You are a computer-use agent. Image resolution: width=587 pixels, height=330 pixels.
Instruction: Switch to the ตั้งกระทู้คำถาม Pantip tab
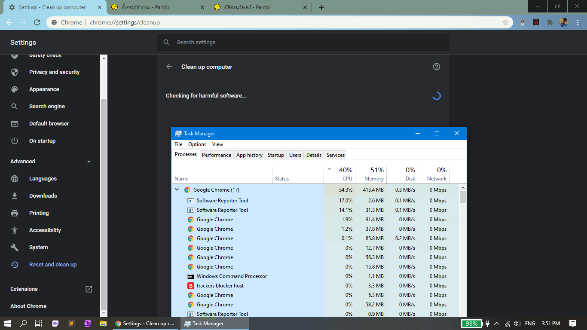pos(158,7)
